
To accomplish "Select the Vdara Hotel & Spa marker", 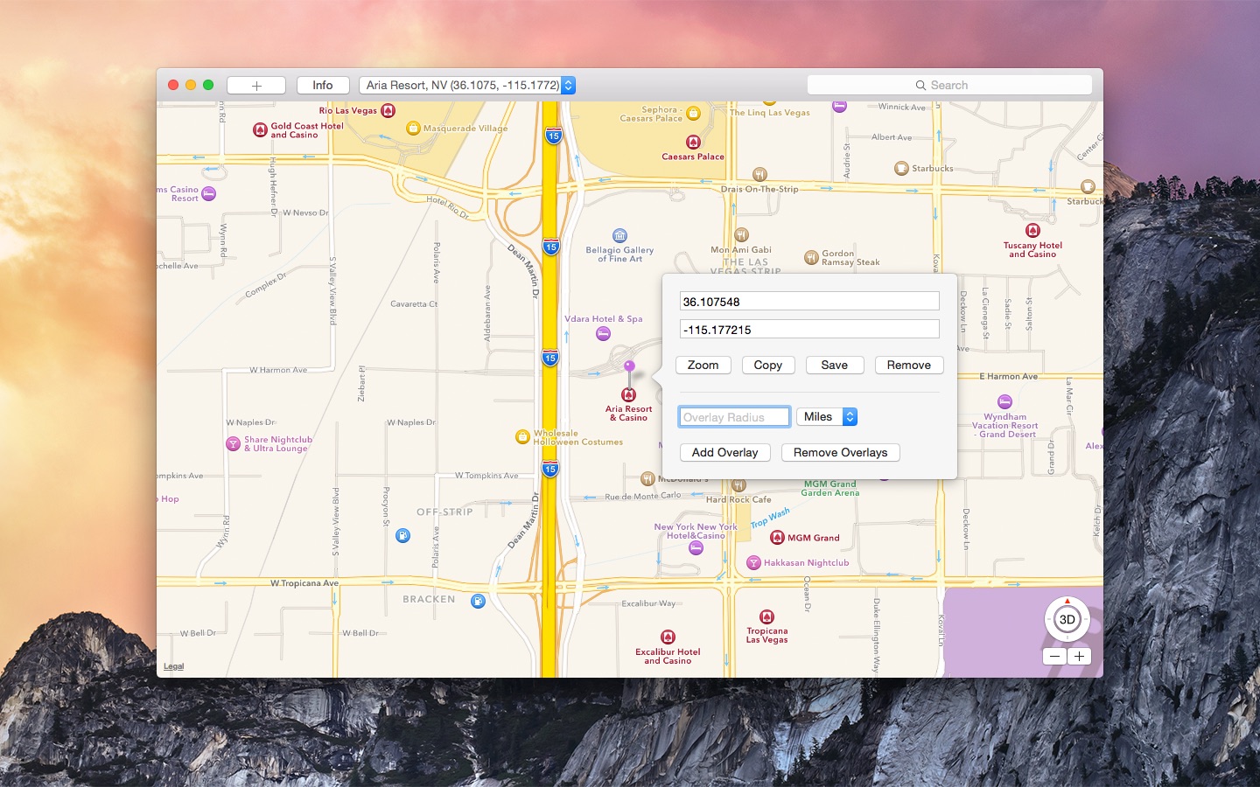I will [x=603, y=333].
